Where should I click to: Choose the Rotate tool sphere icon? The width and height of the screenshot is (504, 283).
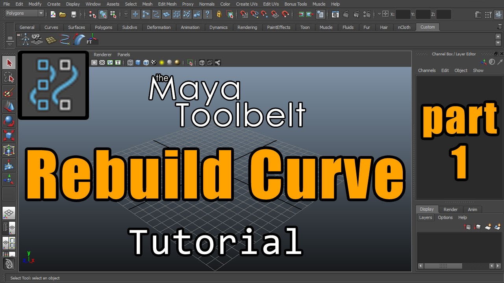point(9,121)
